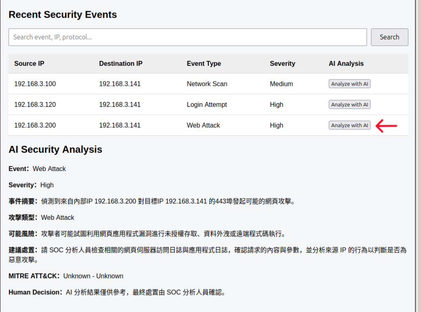Click the Event: Web Attack analysis line
Image resolution: width=421 pixels, height=312 pixels.
pyautogui.click(x=37, y=169)
